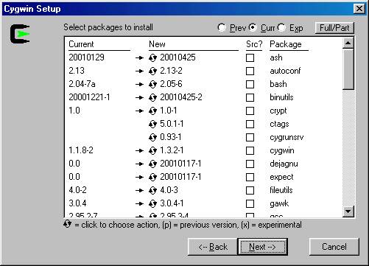Go back with the Back button
Image resolution: width=369 pixels, height=266 pixels.
(213, 247)
